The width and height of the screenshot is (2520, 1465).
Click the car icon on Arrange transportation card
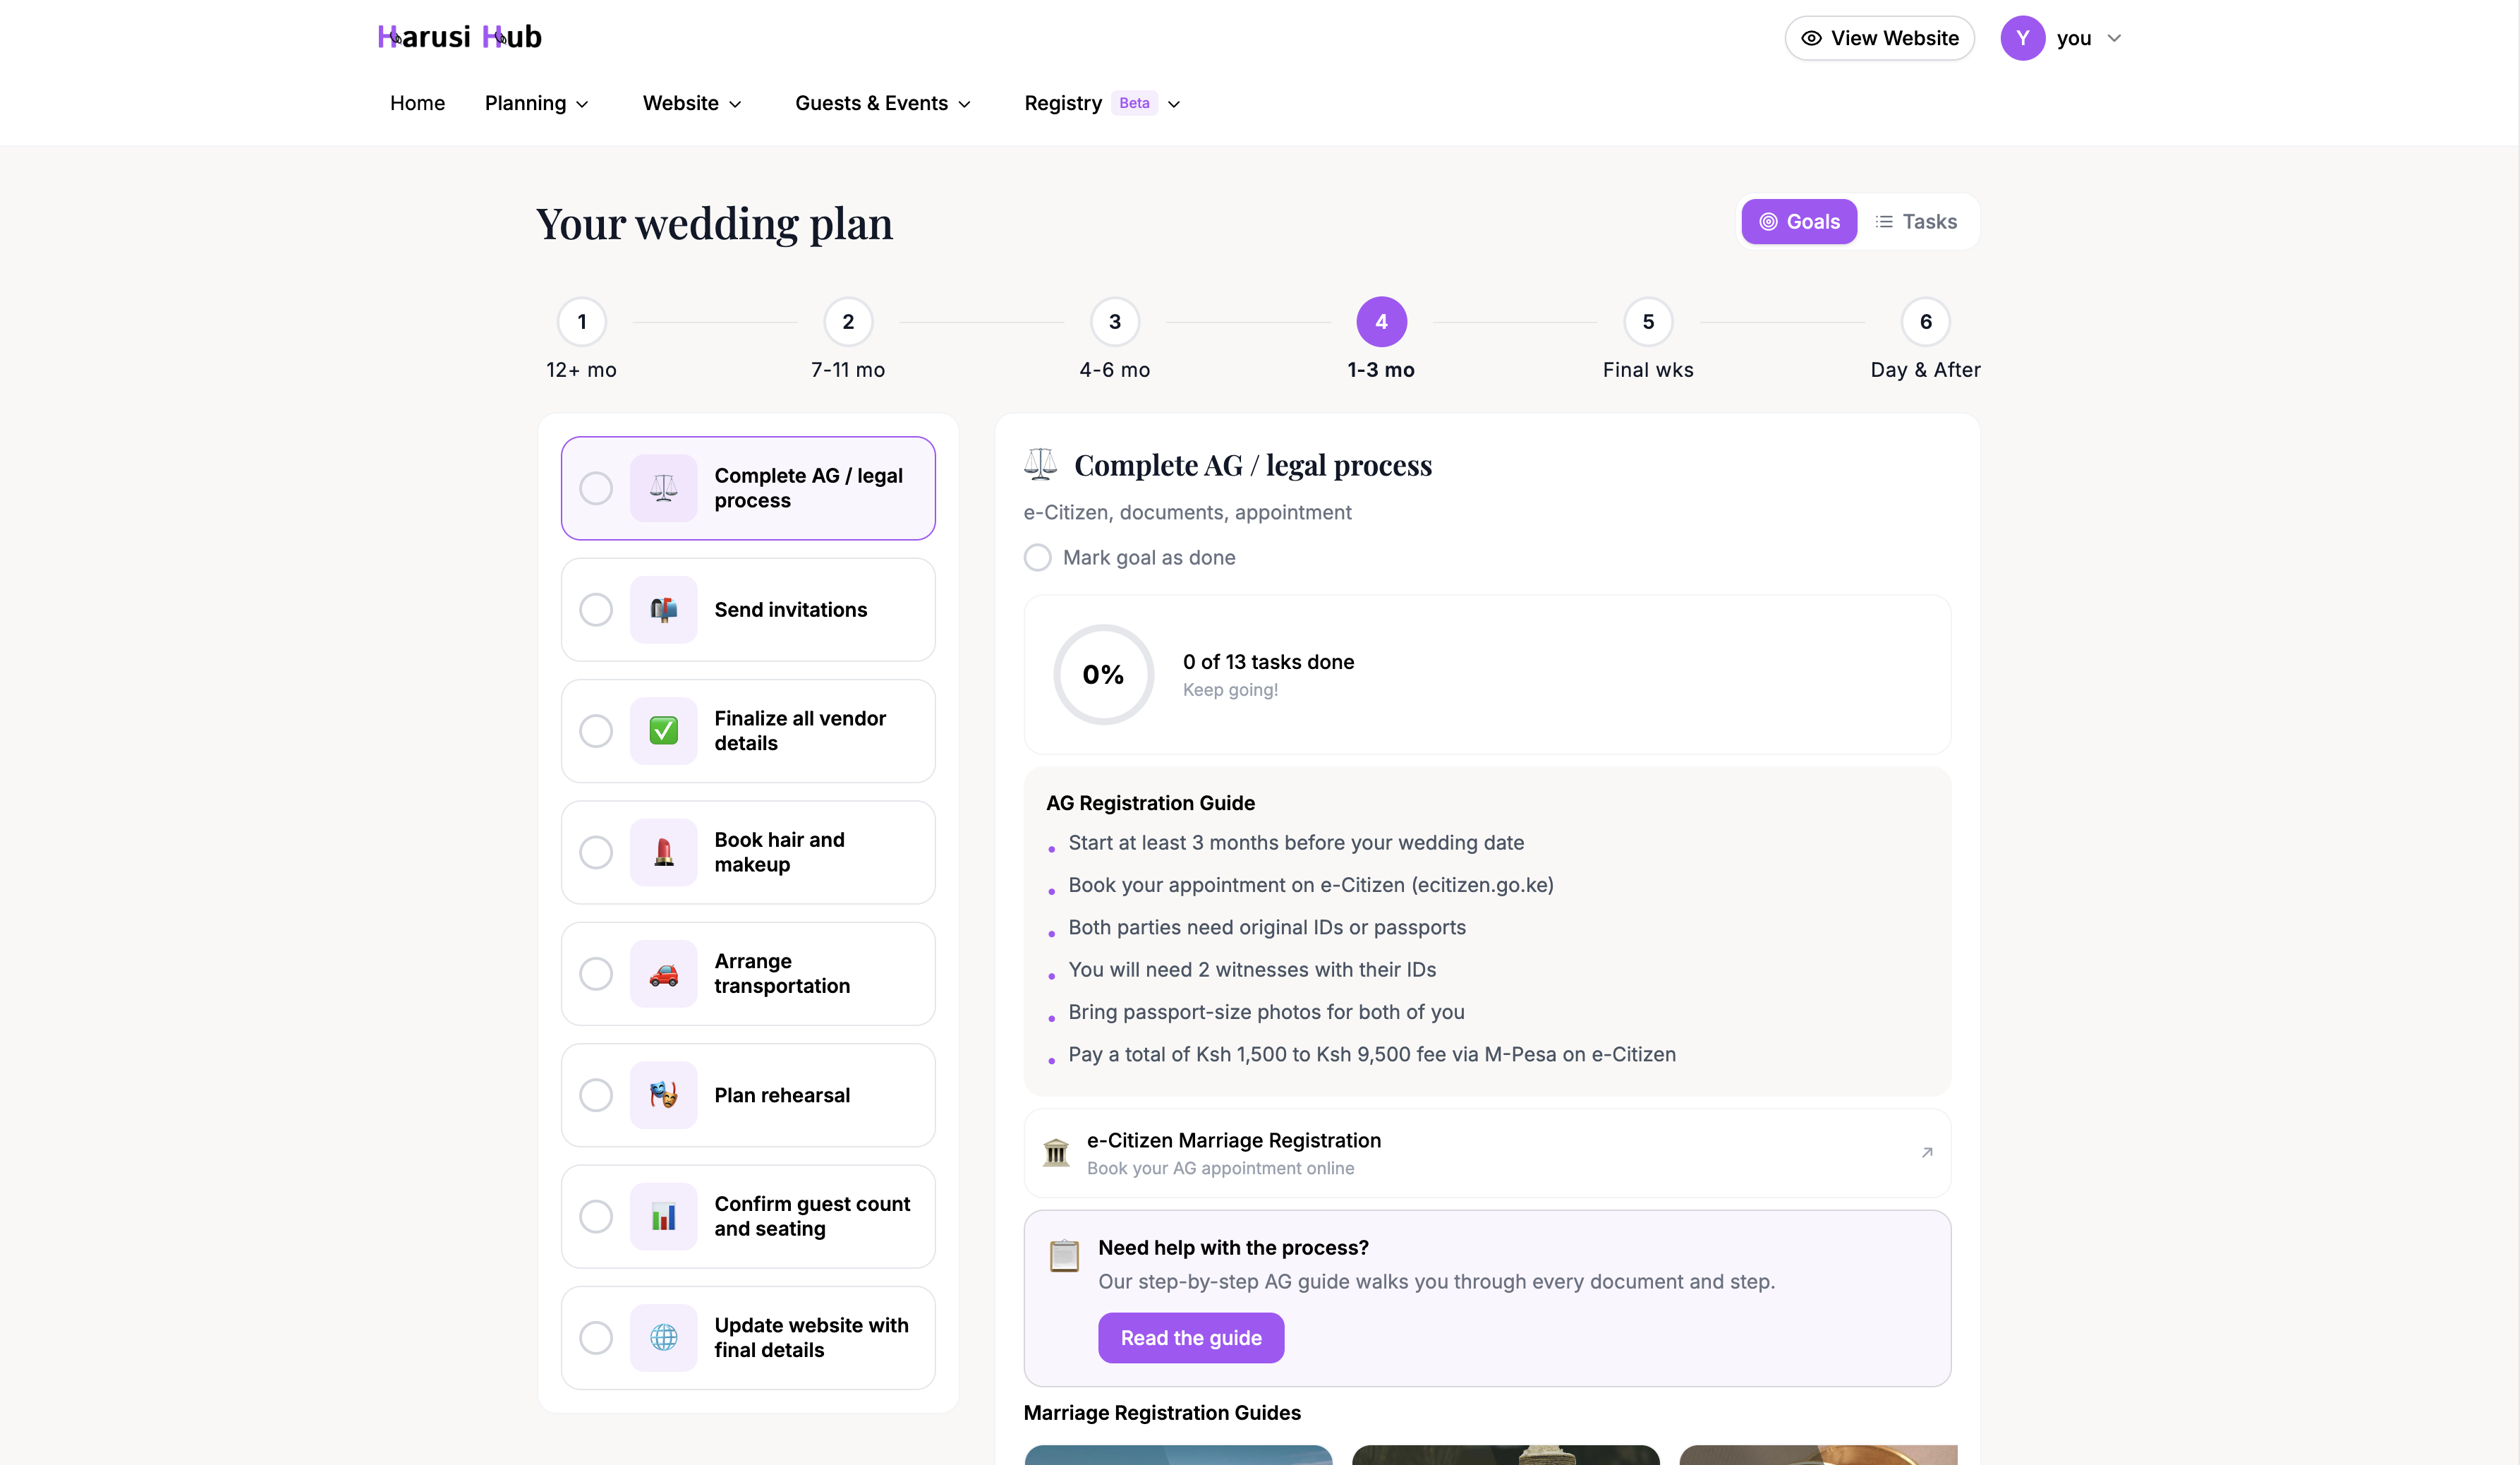pyautogui.click(x=663, y=973)
